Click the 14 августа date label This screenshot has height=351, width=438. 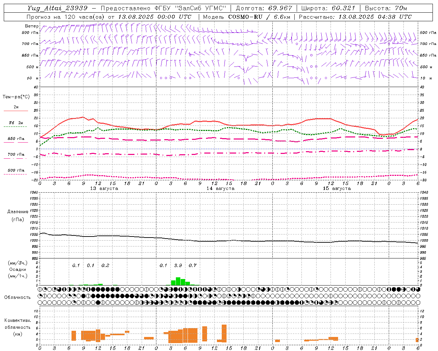(220, 189)
